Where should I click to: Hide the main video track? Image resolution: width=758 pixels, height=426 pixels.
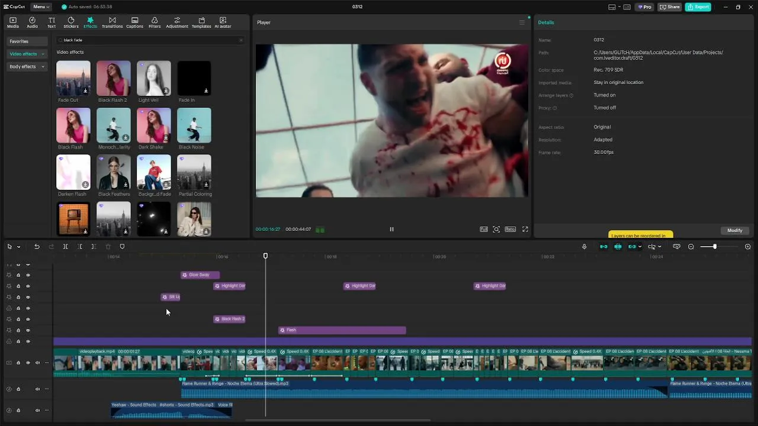28,363
